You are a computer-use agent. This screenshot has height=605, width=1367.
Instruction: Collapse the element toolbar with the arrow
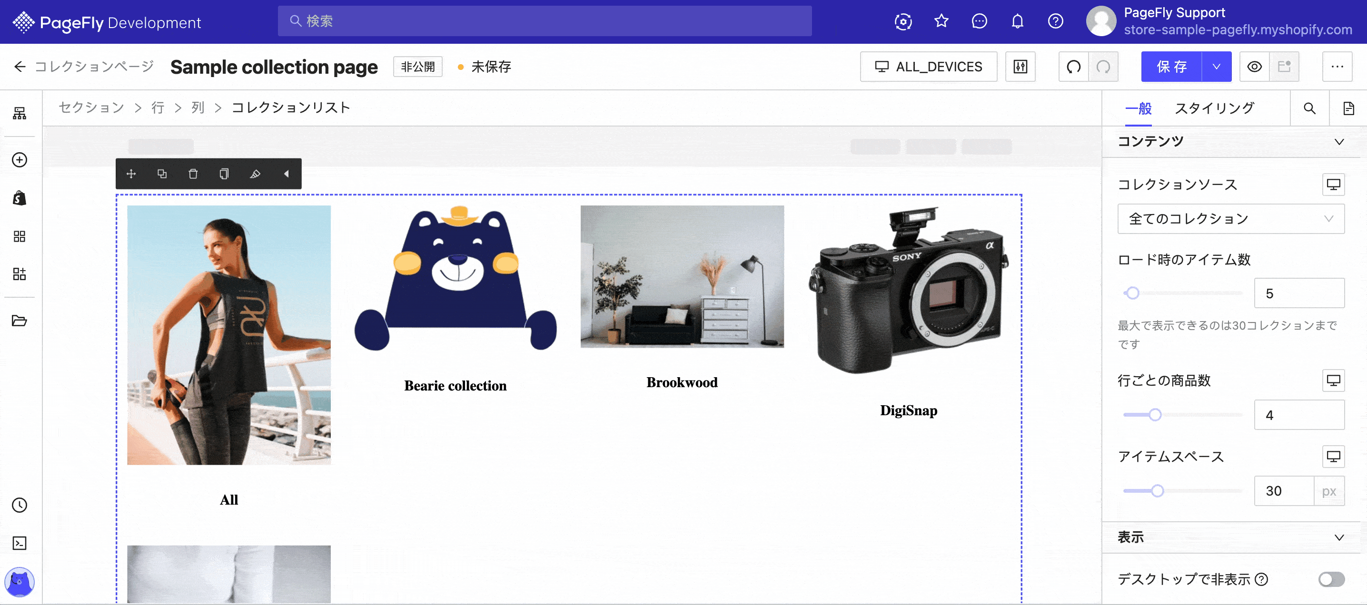[x=287, y=174]
